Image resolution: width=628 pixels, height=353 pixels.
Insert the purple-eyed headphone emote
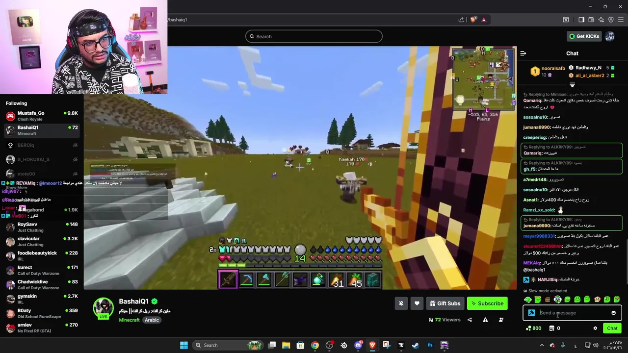point(557,300)
